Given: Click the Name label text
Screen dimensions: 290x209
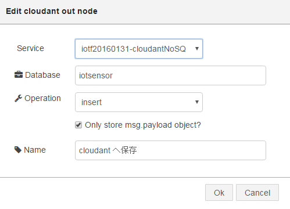Looking at the screenshot, I should [x=35, y=150].
